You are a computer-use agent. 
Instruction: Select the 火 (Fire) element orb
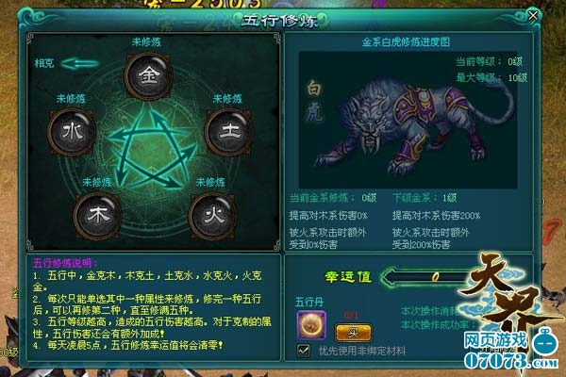(213, 216)
